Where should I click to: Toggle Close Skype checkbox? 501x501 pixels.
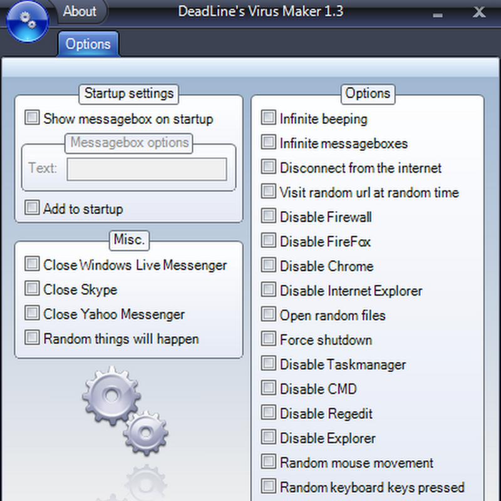(33, 288)
